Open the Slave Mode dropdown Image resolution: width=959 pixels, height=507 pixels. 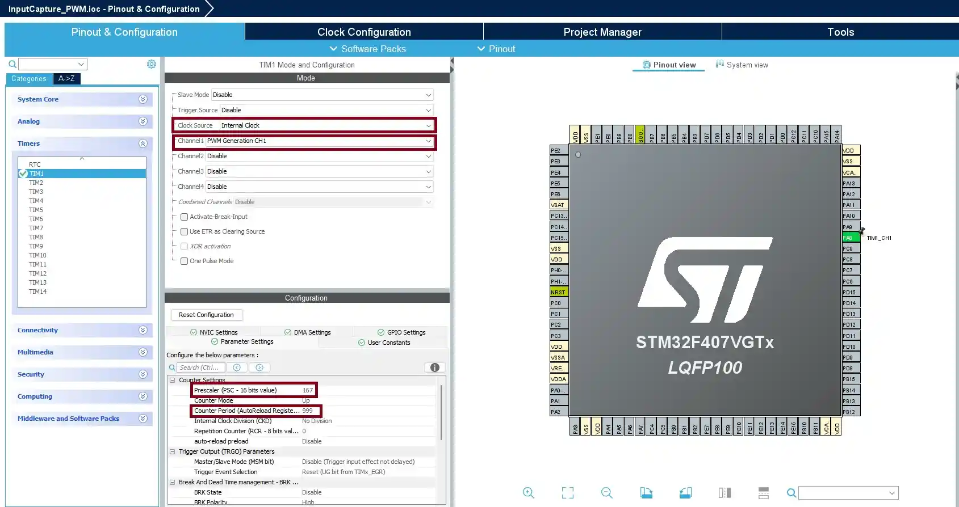(x=322, y=95)
